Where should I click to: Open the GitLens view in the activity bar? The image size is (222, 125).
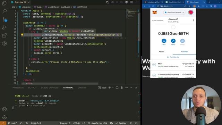[x=5, y=43]
